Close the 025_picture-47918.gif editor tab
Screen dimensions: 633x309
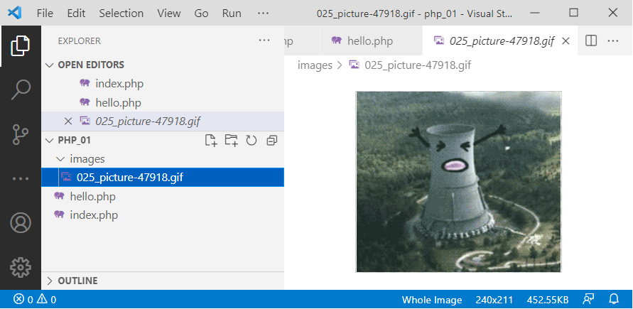(566, 41)
